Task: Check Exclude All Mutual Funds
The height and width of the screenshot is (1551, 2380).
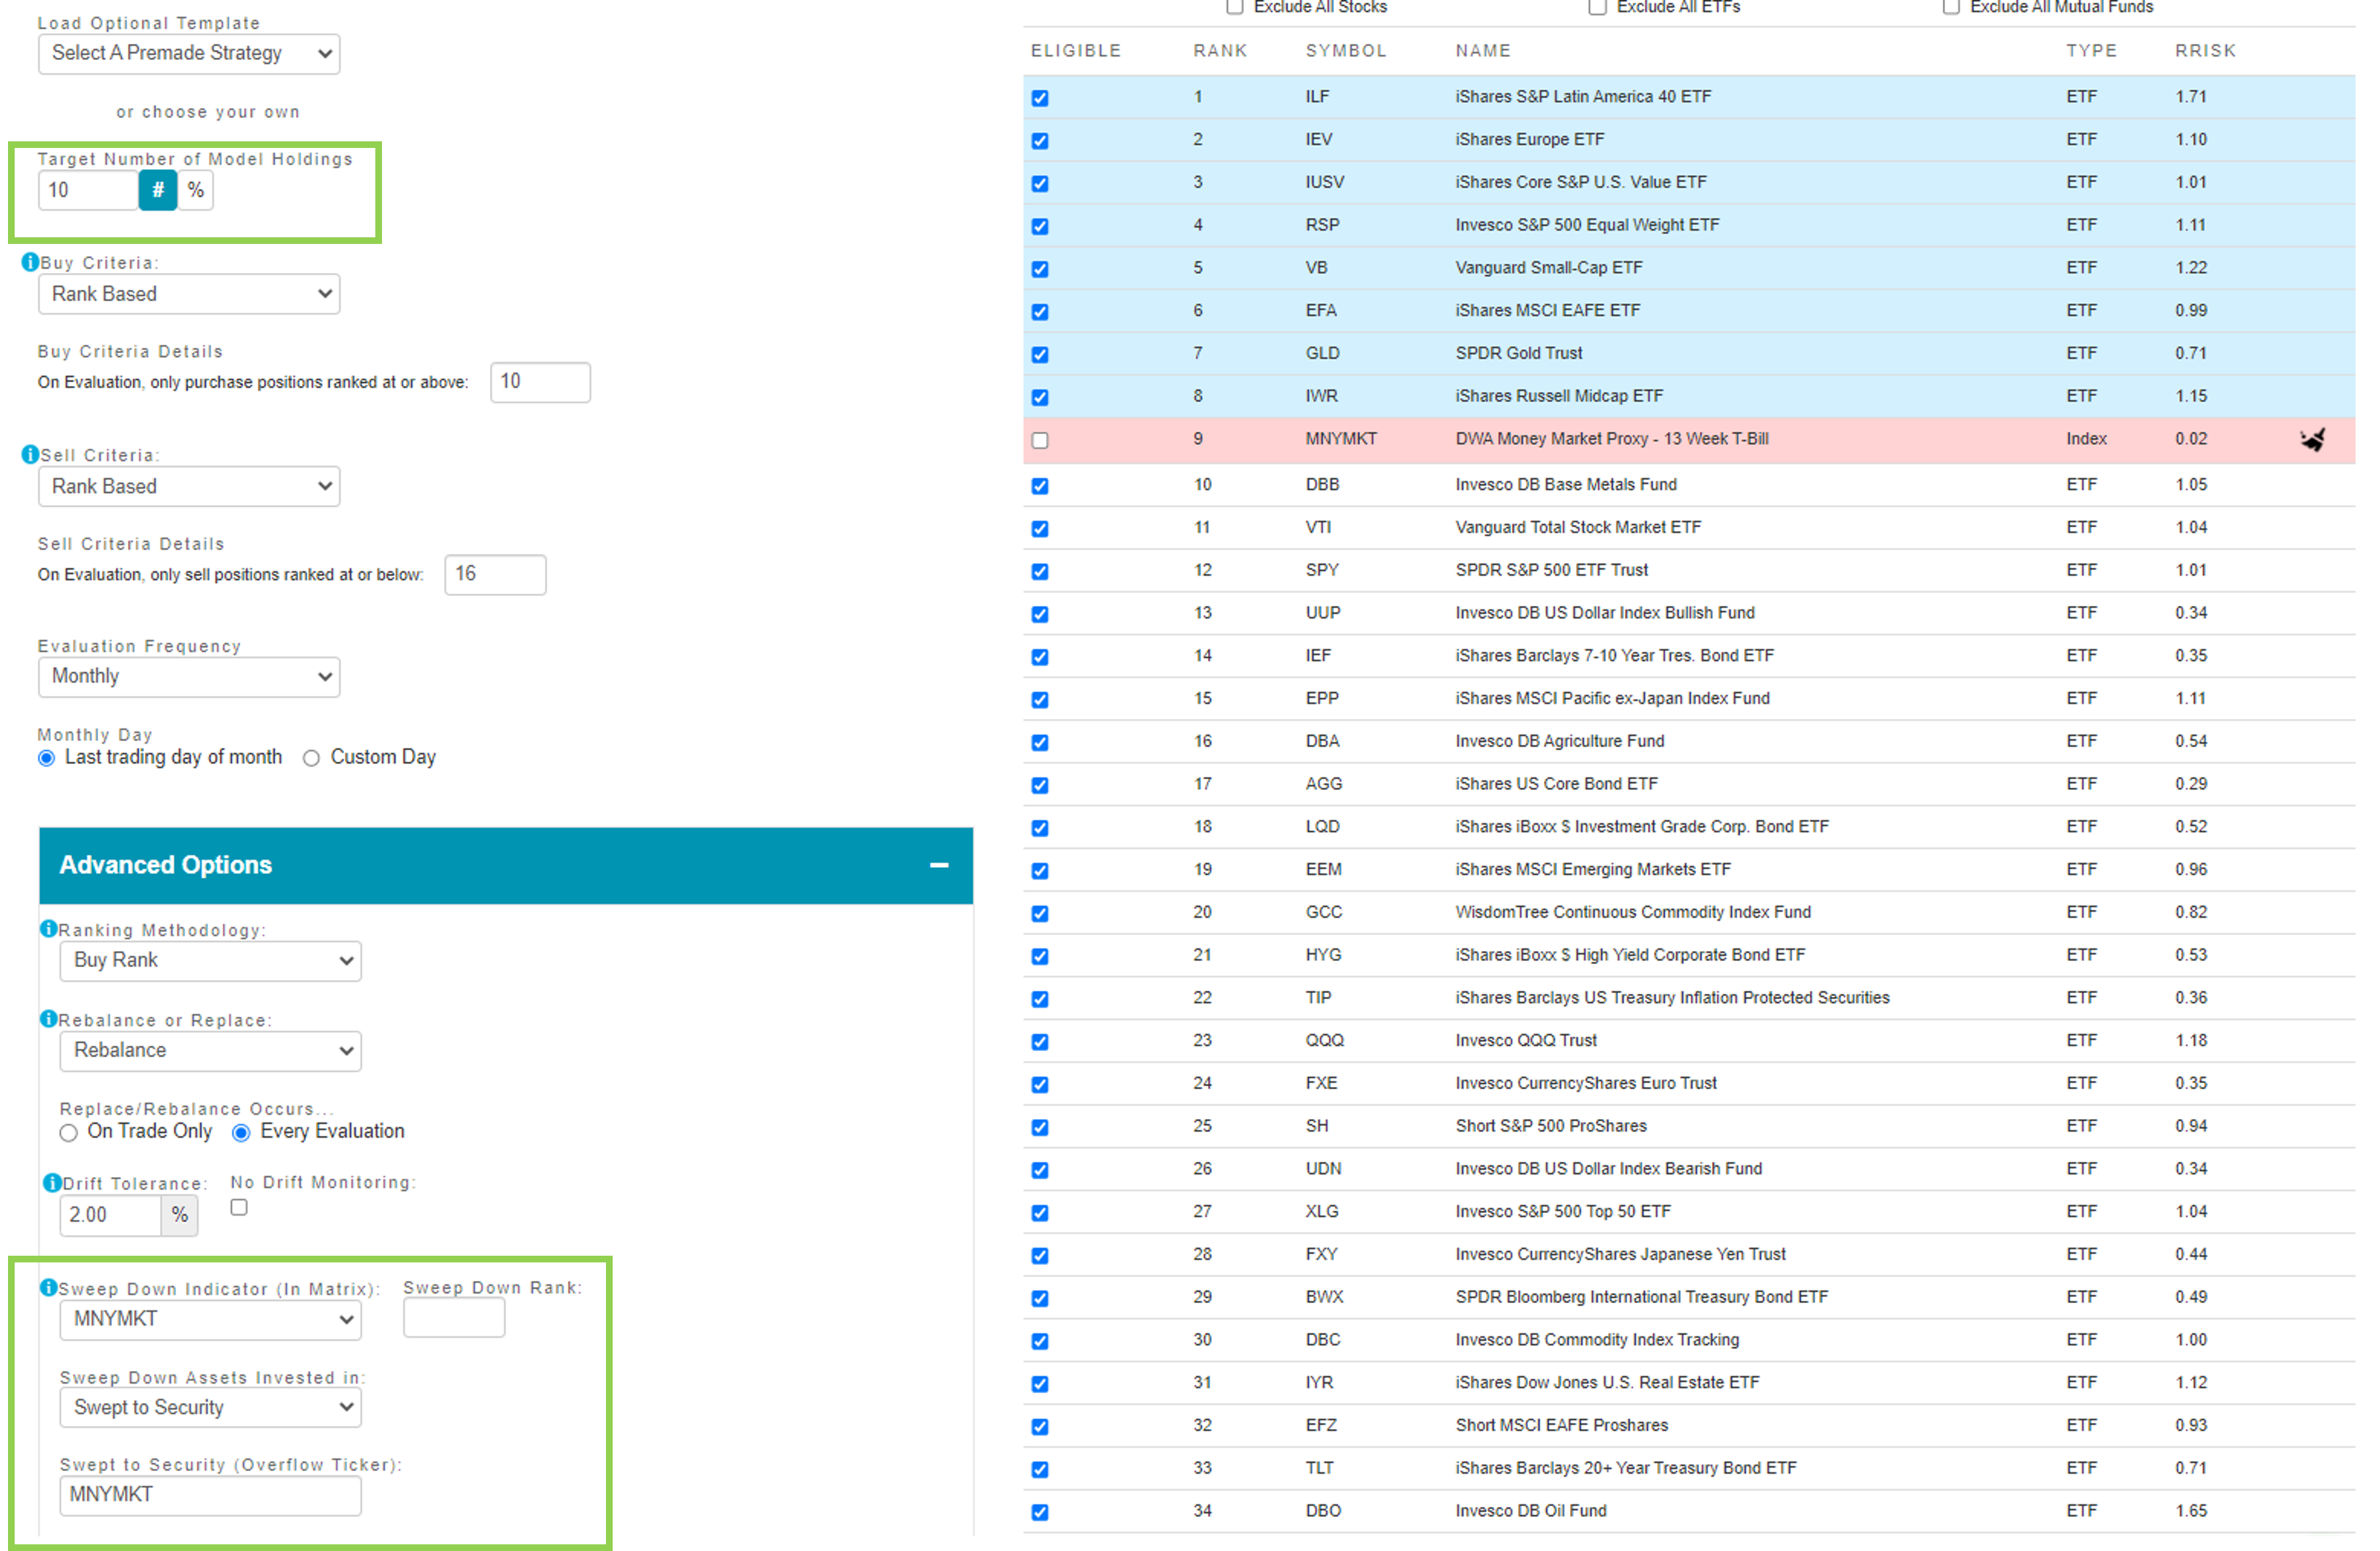Action: (x=1951, y=7)
